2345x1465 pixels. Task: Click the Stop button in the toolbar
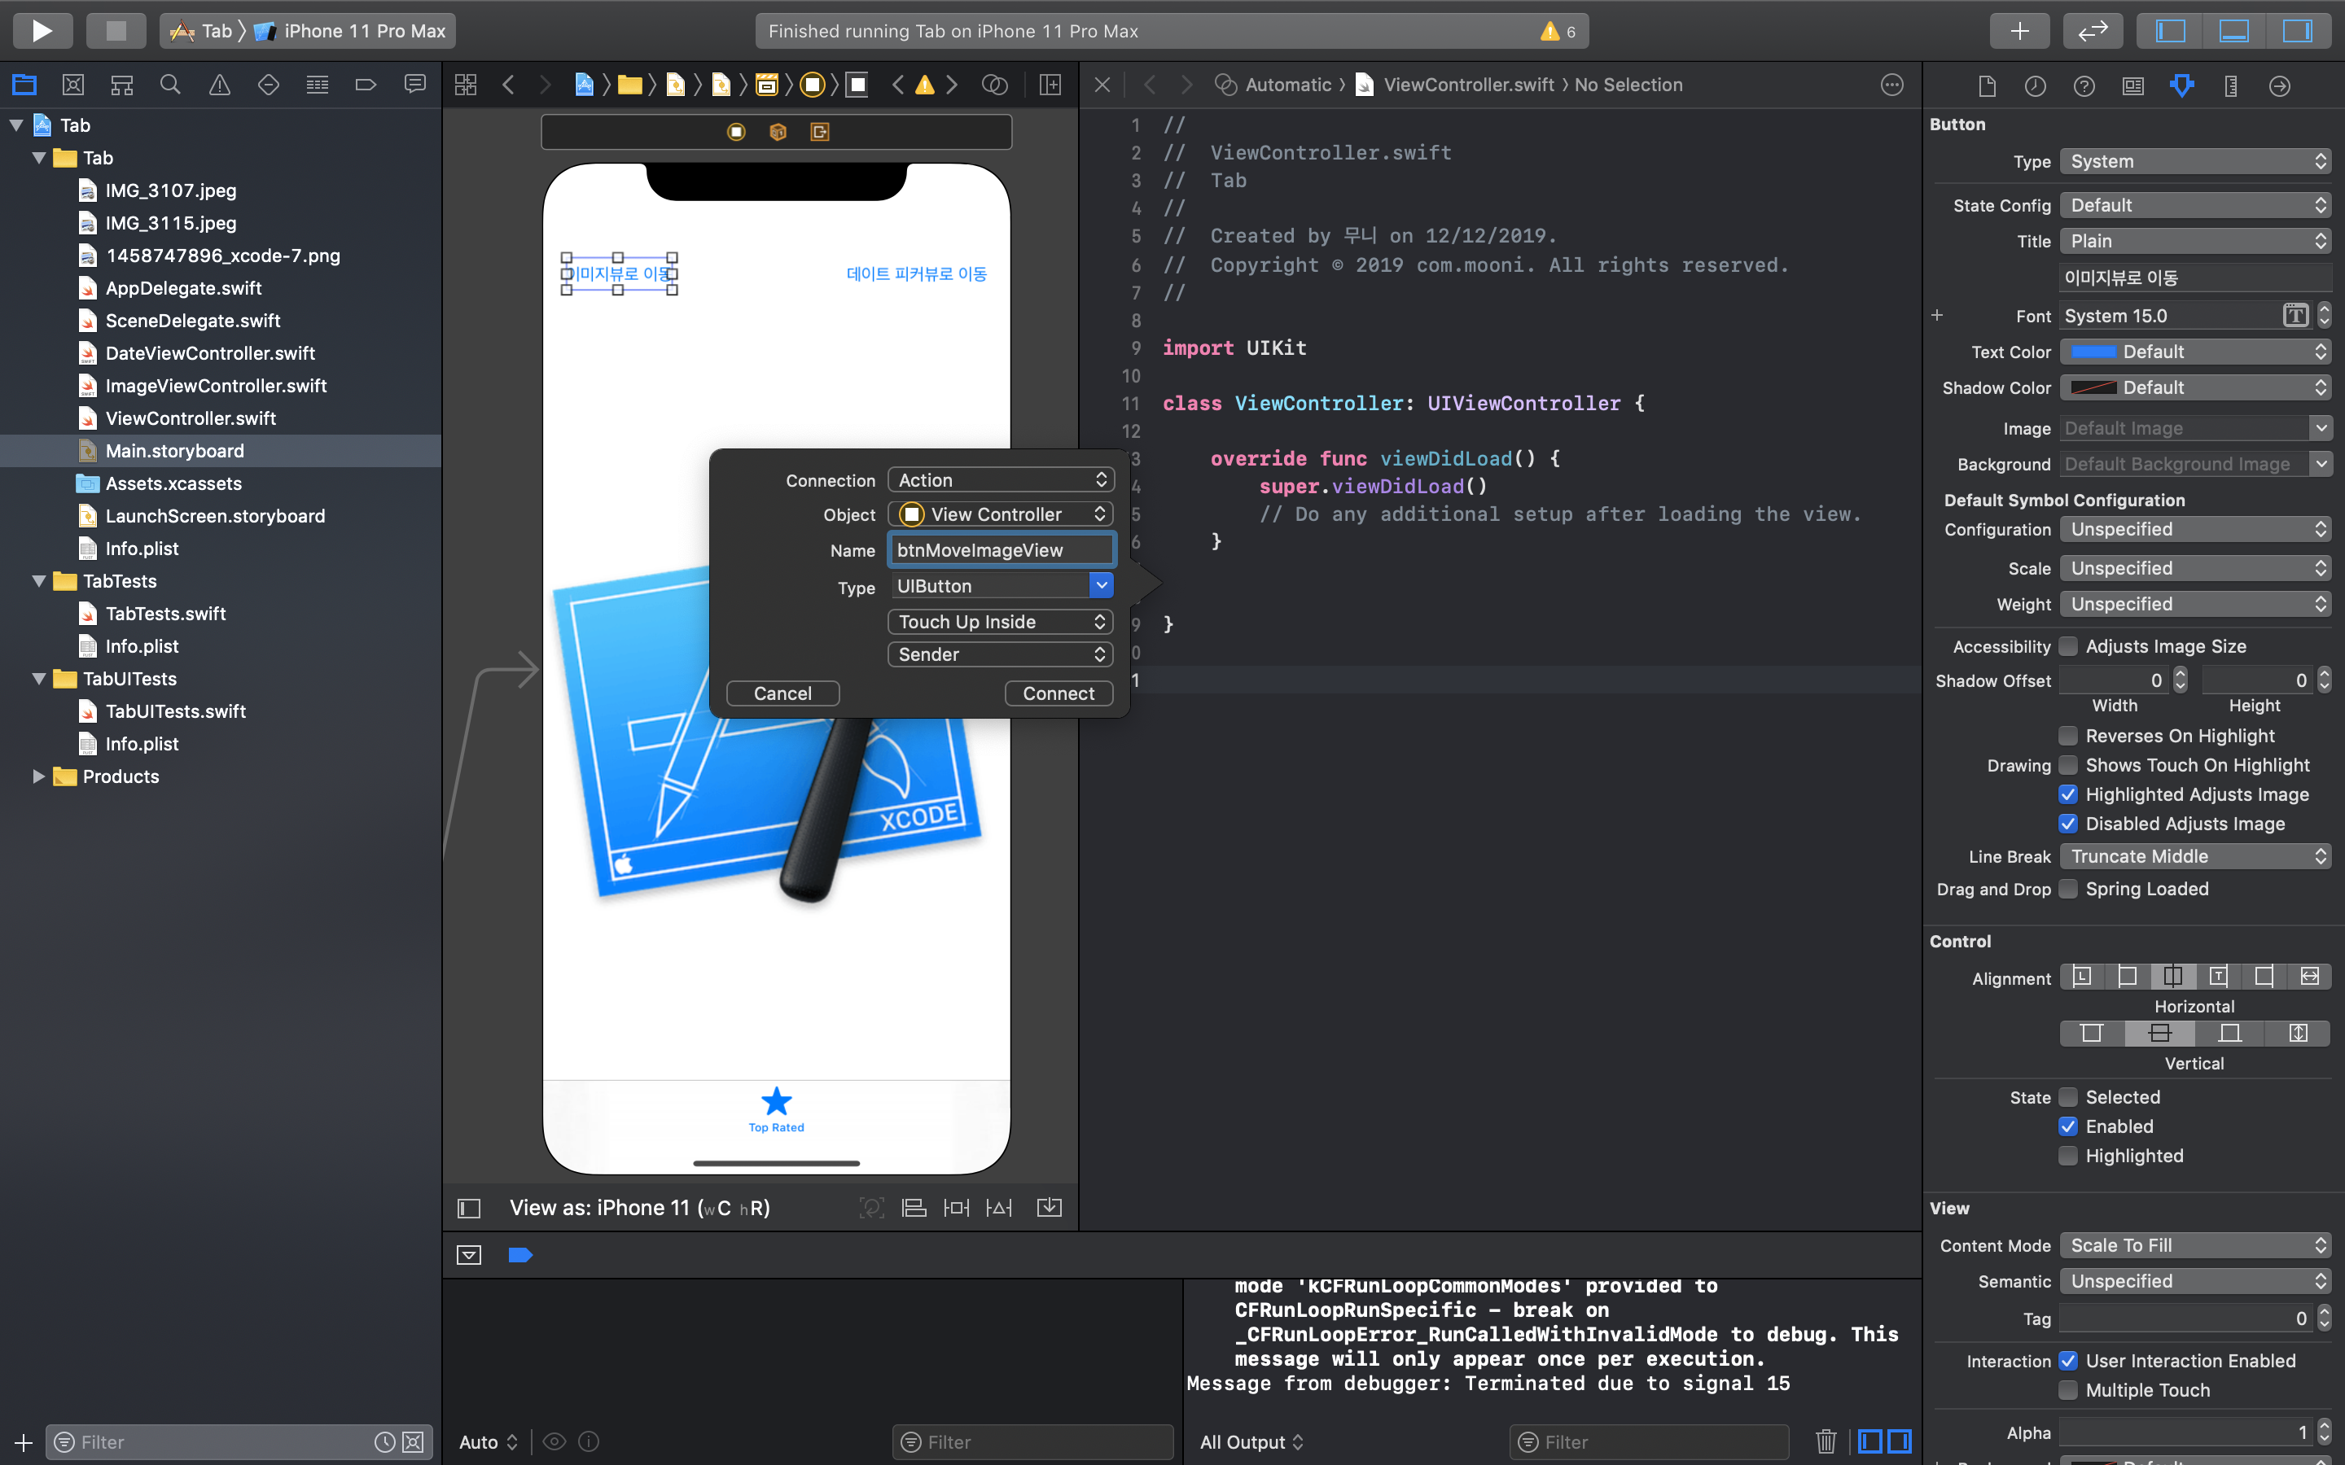(116, 31)
